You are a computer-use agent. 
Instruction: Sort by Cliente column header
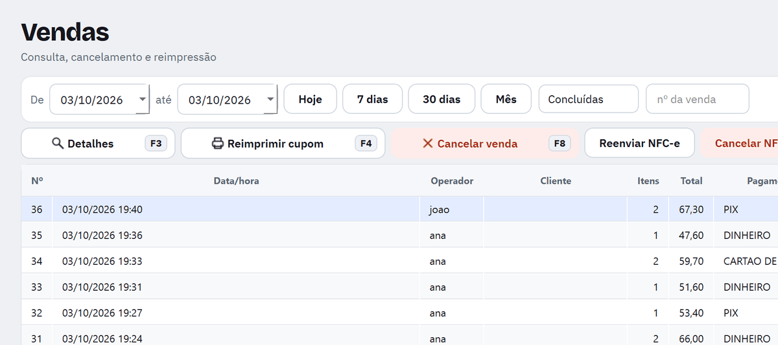[556, 181]
